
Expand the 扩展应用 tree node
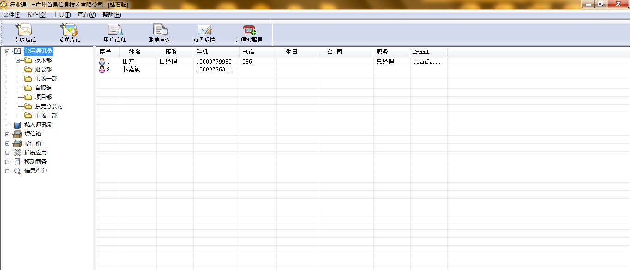[7, 153]
